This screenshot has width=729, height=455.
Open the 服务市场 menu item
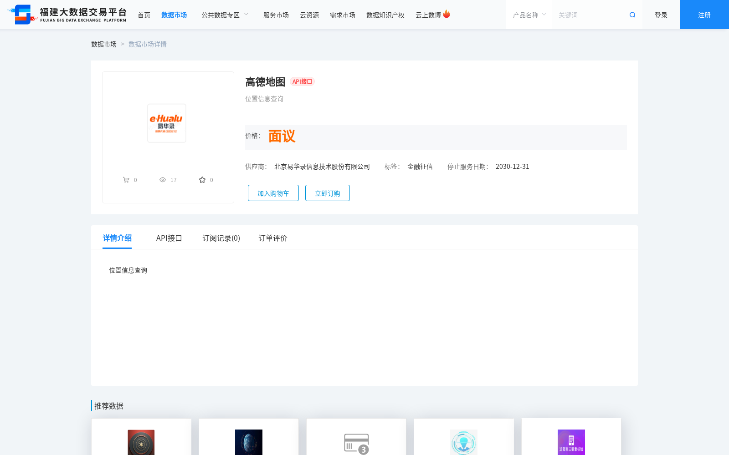coord(276,15)
